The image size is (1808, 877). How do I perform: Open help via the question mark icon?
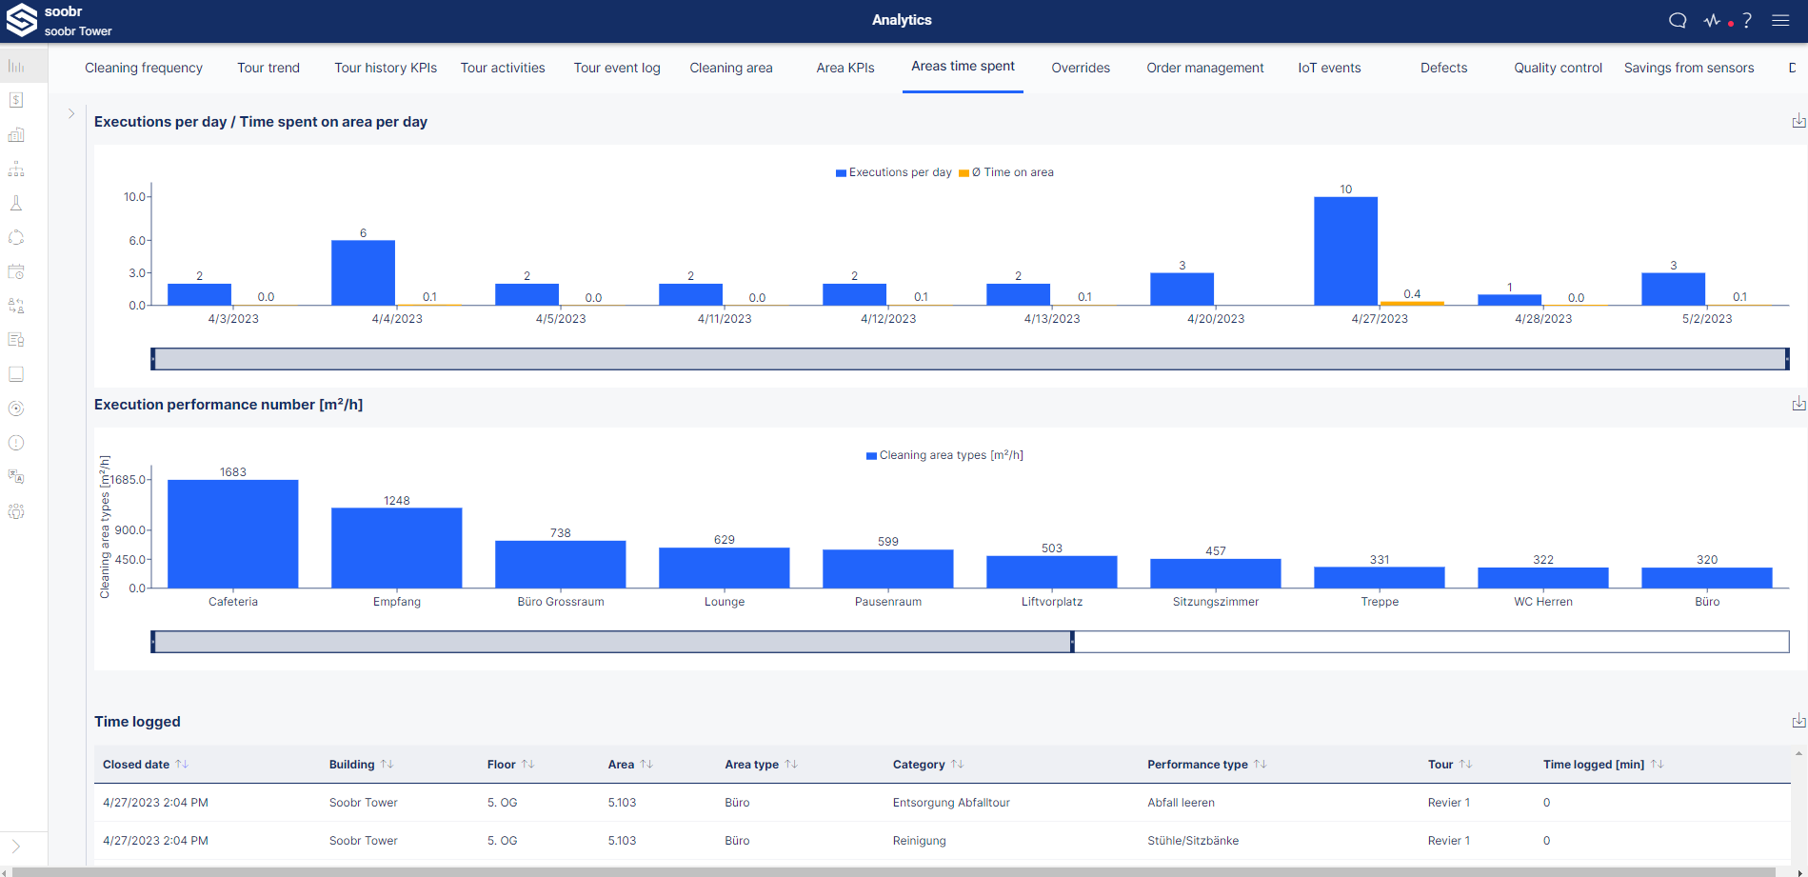(x=1747, y=20)
